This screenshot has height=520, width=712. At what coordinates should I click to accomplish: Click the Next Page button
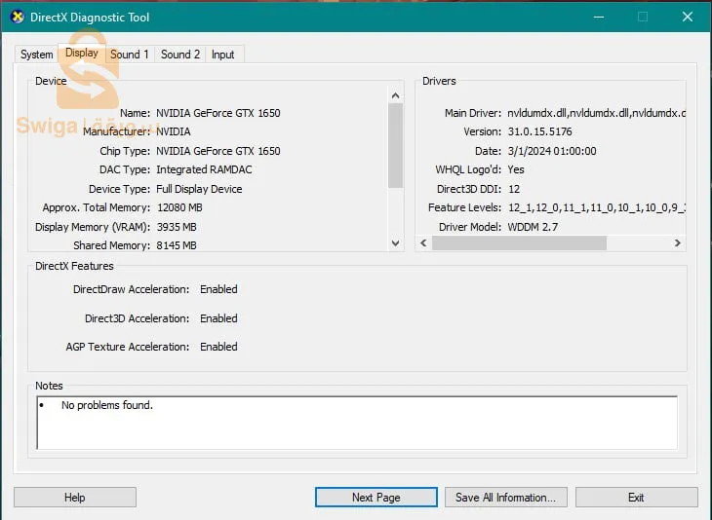click(x=376, y=498)
